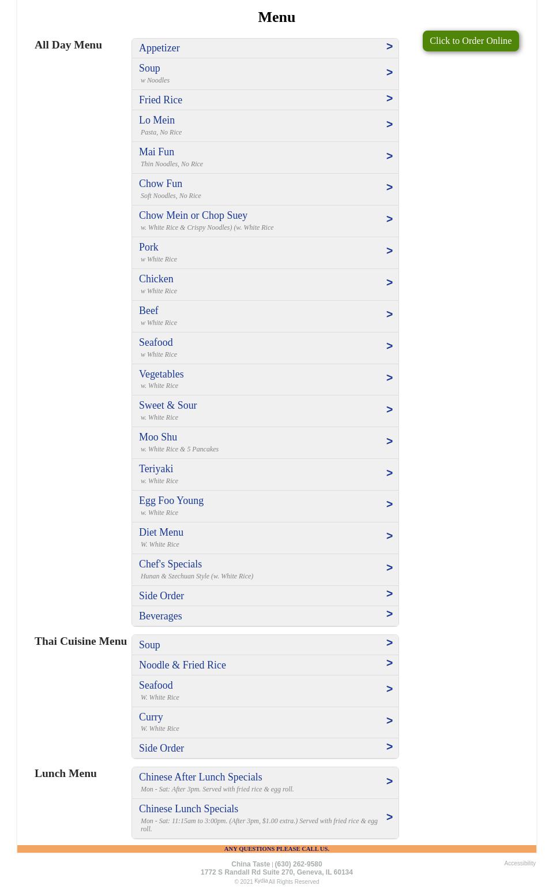Open the Sweet & Sour category
The image size is (545, 889).
pos(265,410)
